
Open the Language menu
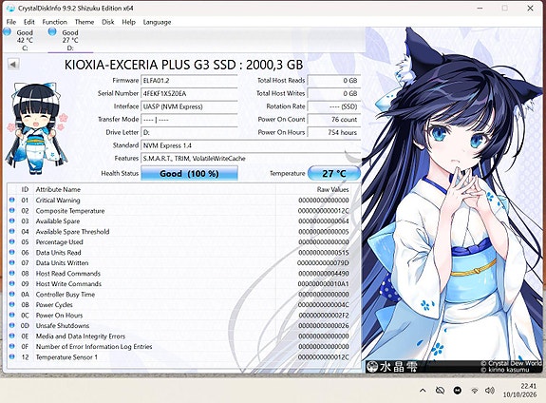157,22
